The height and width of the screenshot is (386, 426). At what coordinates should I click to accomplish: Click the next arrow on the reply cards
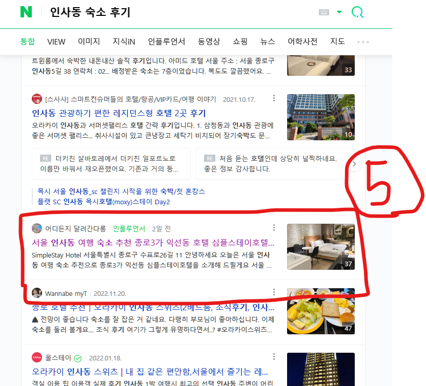pyautogui.click(x=354, y=164)
